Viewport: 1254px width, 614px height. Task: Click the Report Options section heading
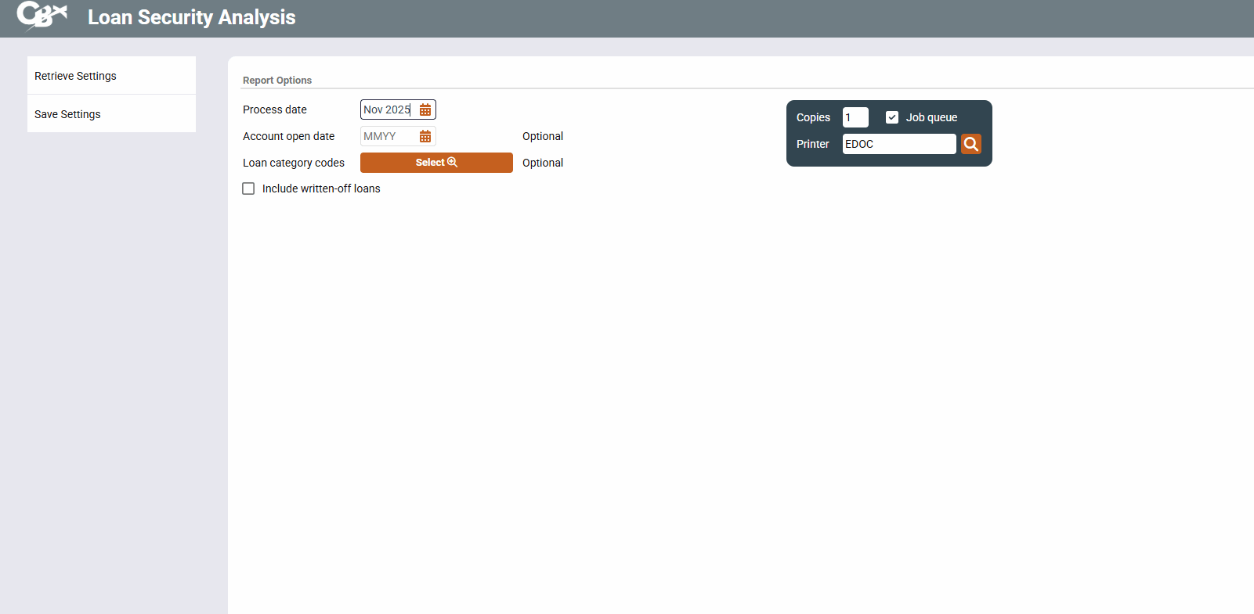[277, 81]
